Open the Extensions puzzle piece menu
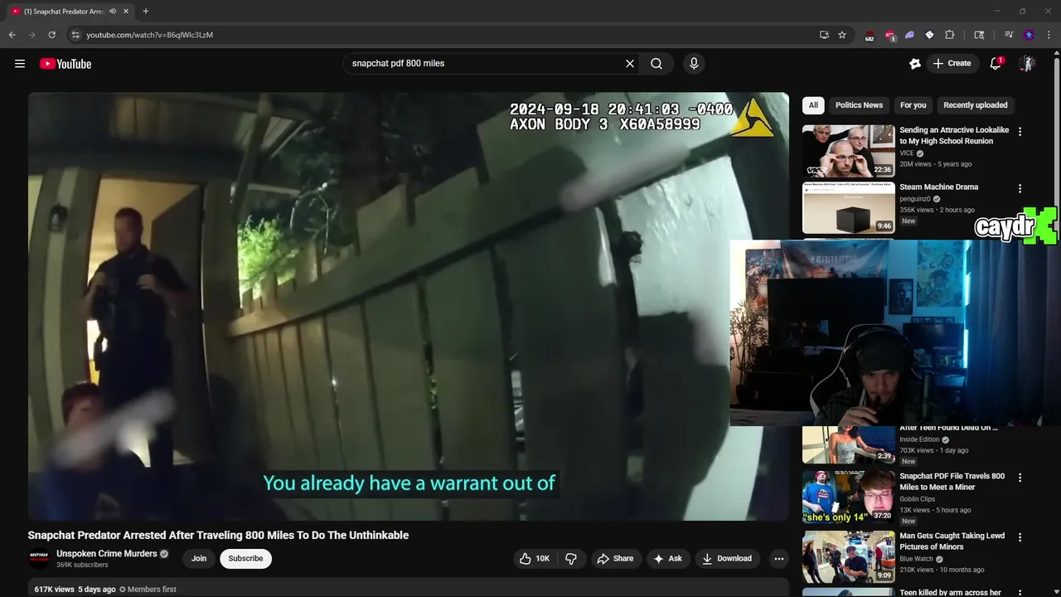1061x597 pixels. click(x=950, y=35)
